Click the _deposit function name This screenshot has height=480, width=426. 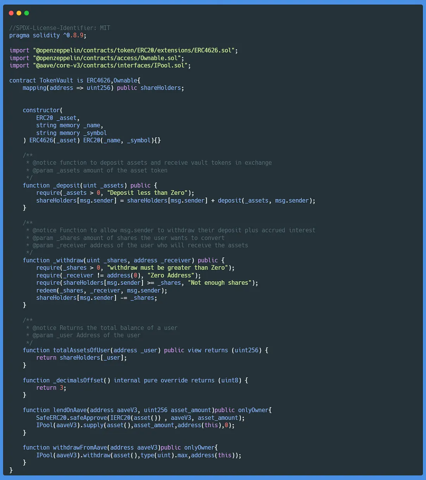point(67,185)
